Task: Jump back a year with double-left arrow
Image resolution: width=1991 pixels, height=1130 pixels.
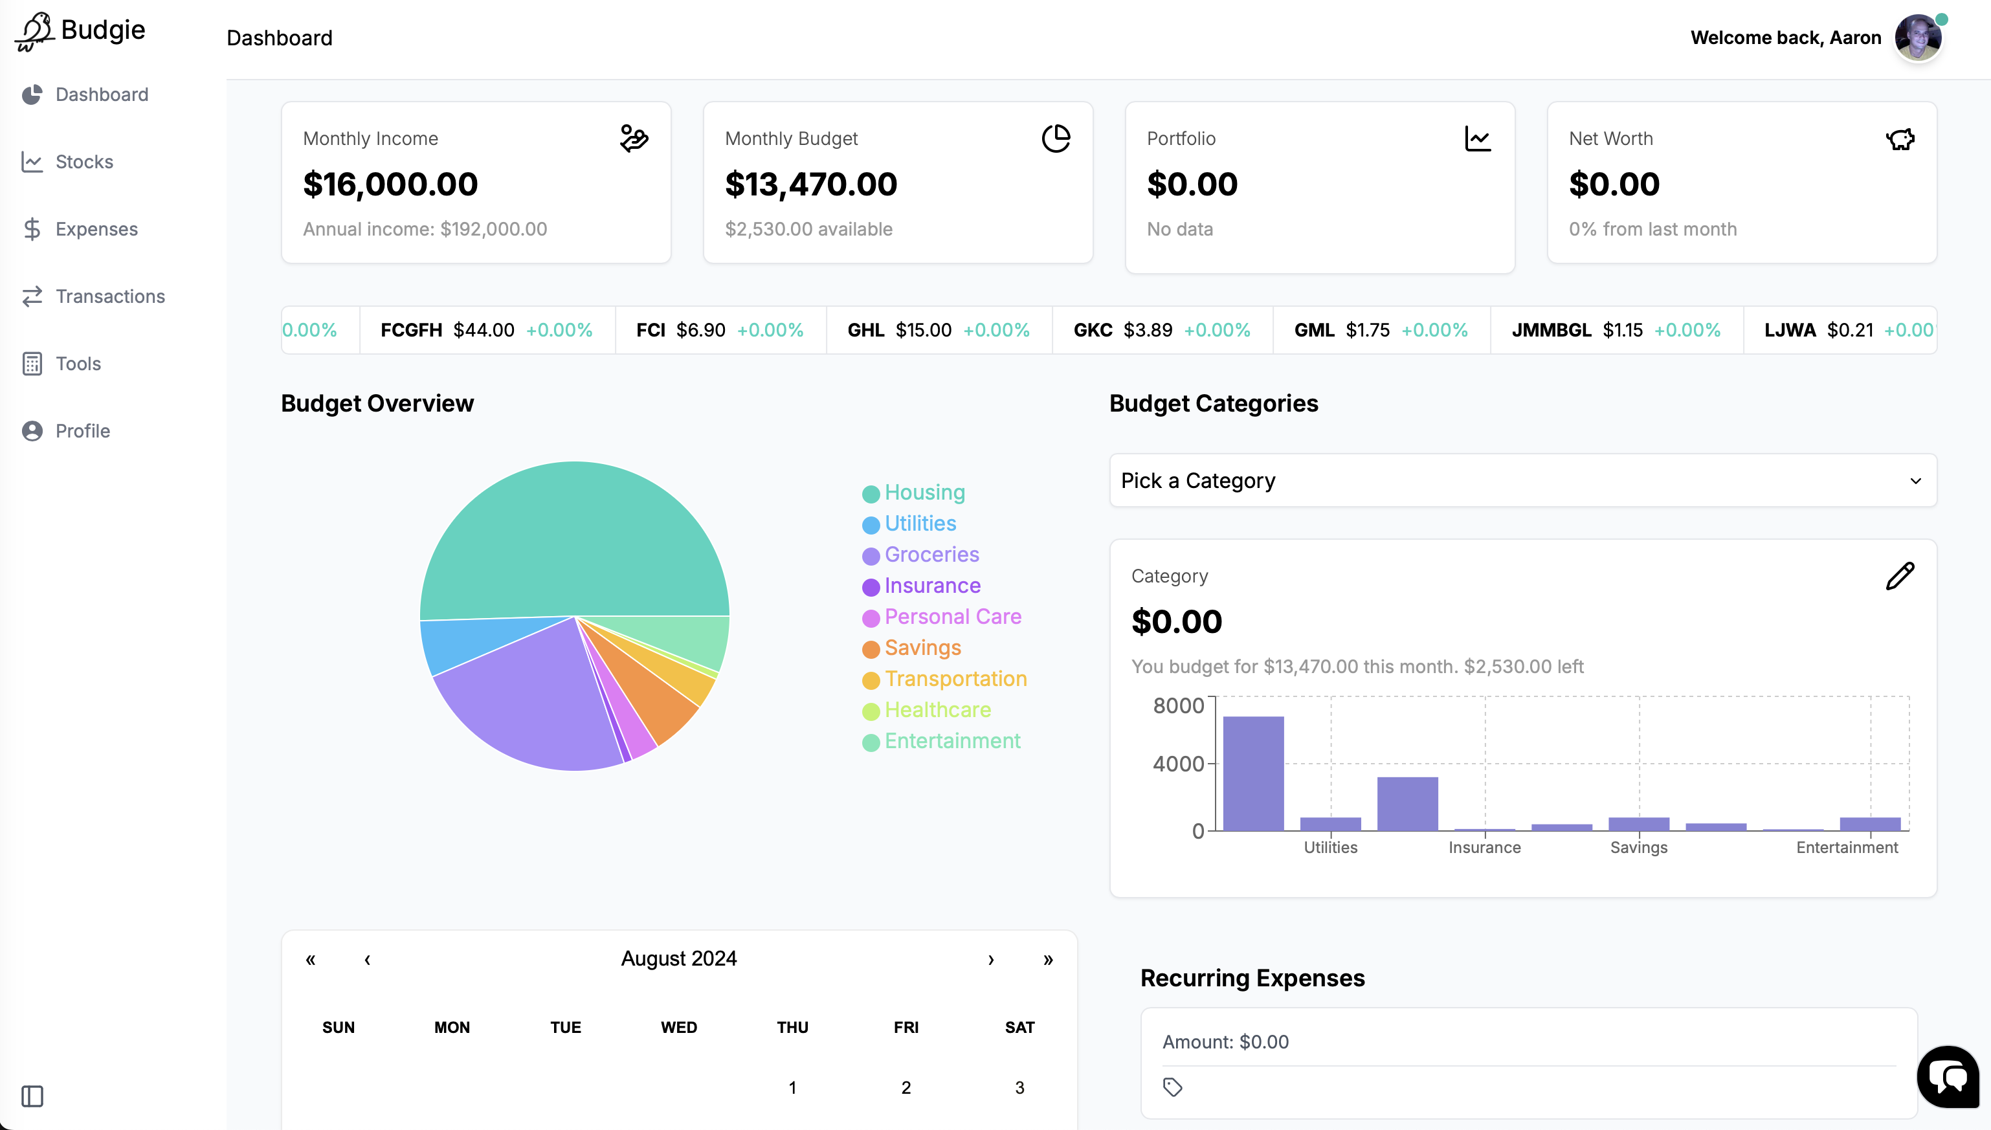Action: click(311, 959)
